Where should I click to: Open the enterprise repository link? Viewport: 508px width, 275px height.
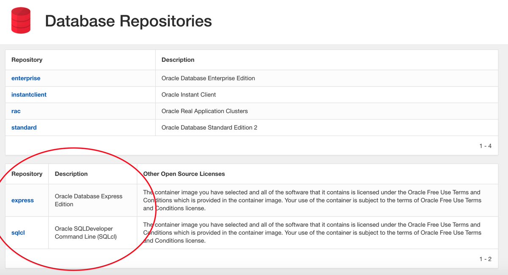26,78
